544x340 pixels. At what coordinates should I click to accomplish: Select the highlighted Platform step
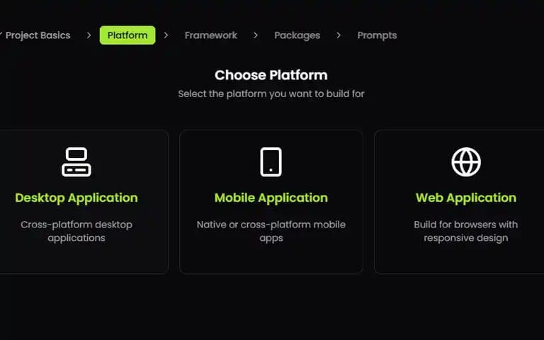click(127, 35)
